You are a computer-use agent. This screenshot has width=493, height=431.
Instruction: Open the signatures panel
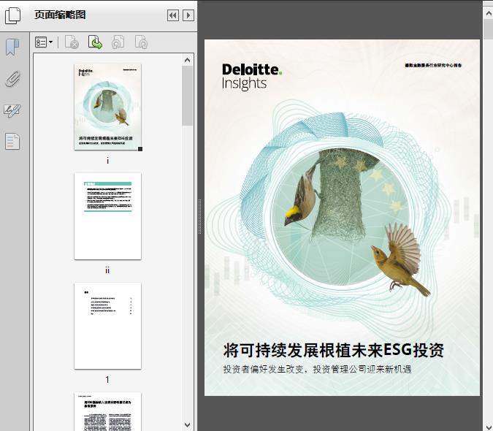[x=12, y=110]
